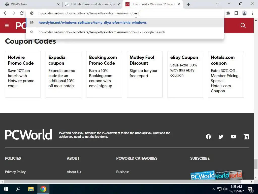Open the taskbar clock and date

236,189
